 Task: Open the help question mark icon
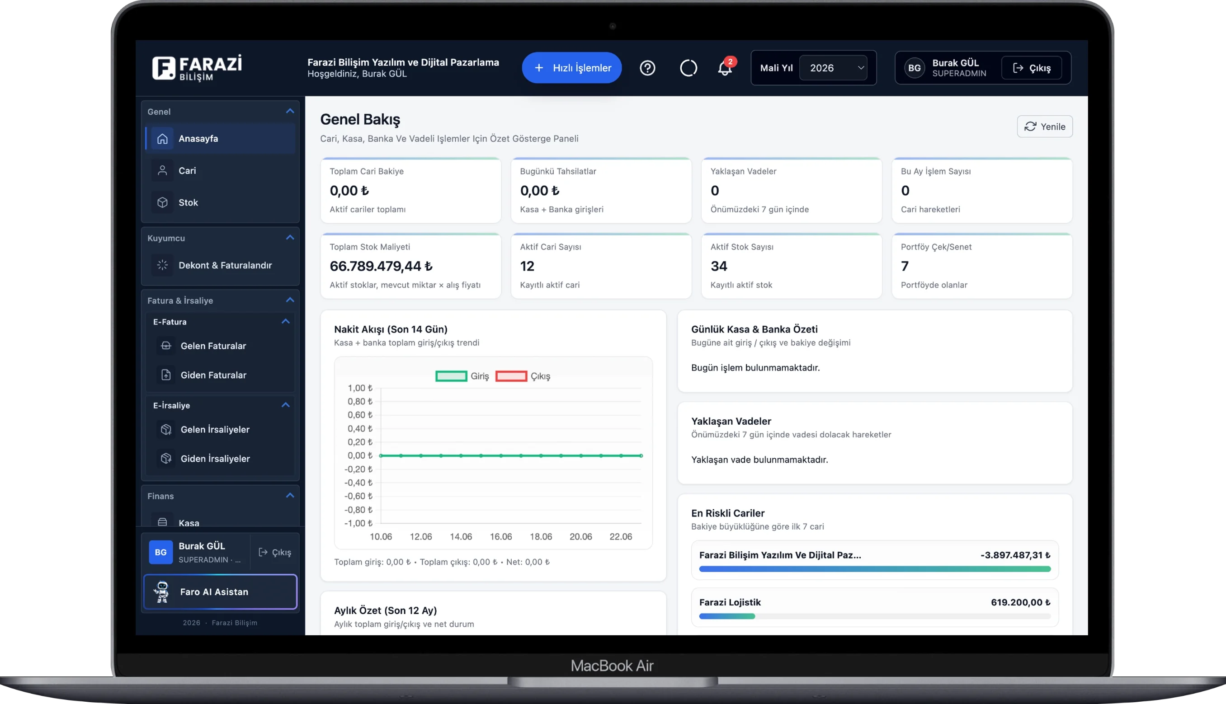[x=647, y=68]
